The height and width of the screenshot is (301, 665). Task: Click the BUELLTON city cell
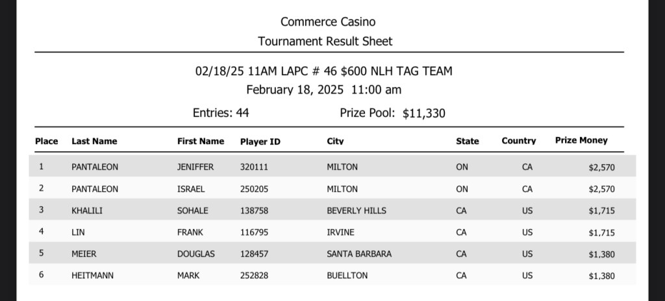click(347, 276)
